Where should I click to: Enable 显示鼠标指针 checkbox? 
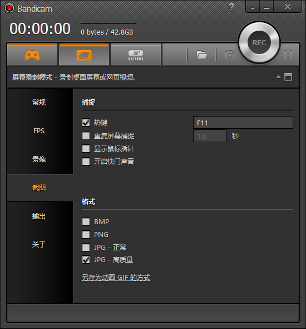(86, 149)
